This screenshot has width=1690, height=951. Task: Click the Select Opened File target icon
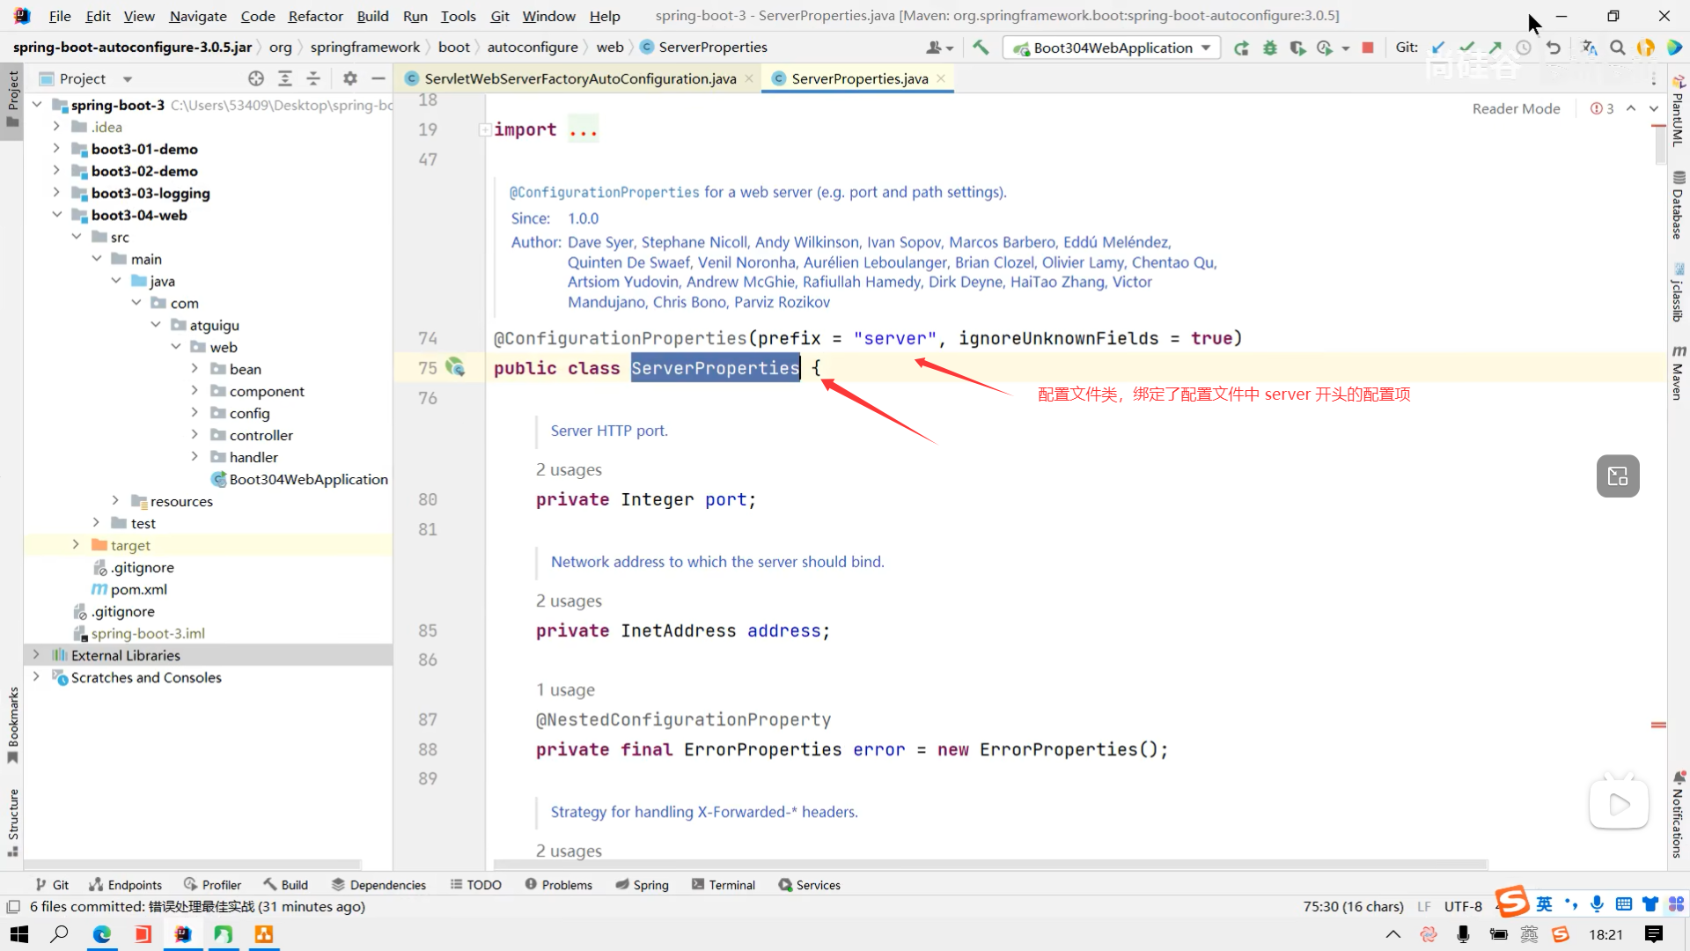coord(256,78)
